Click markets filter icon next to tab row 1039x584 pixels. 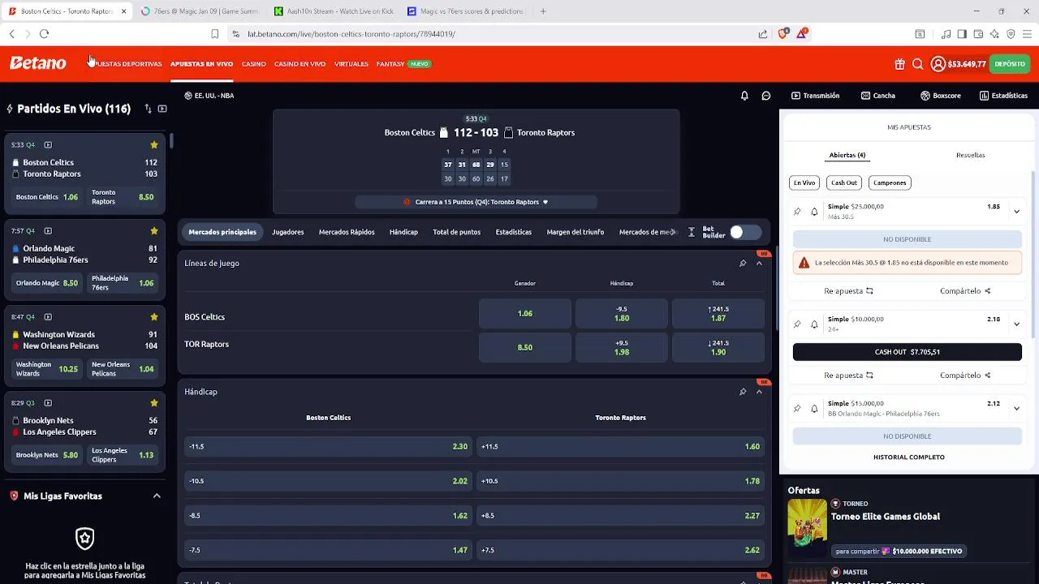click(691, 232)
